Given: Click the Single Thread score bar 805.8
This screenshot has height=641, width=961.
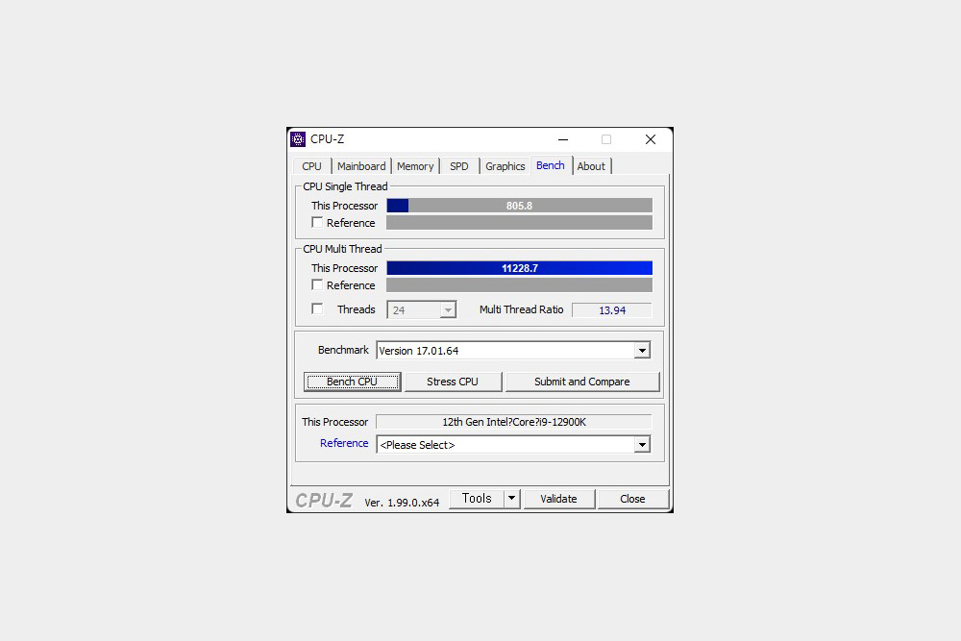Looking at the screenshot, I should [x=519, y=206].
